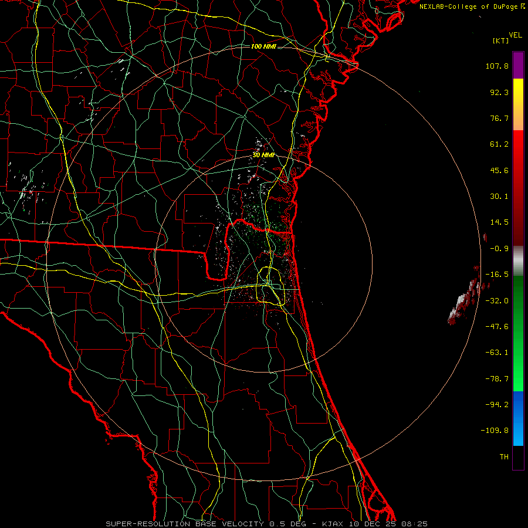Select the 30.1 legend value
The image size is (528, 528).
tap(499, 197)
